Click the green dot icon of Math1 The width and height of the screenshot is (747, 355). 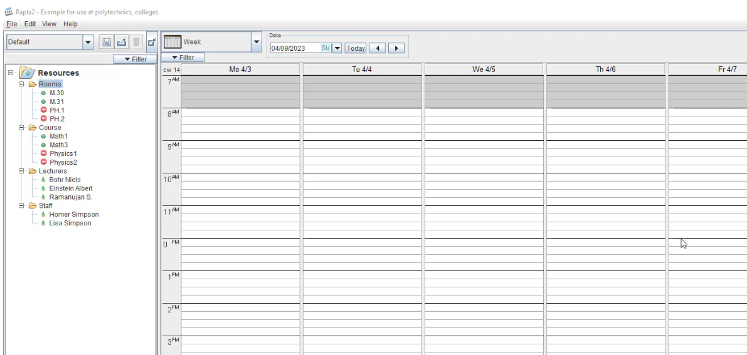tap(43, 136)
